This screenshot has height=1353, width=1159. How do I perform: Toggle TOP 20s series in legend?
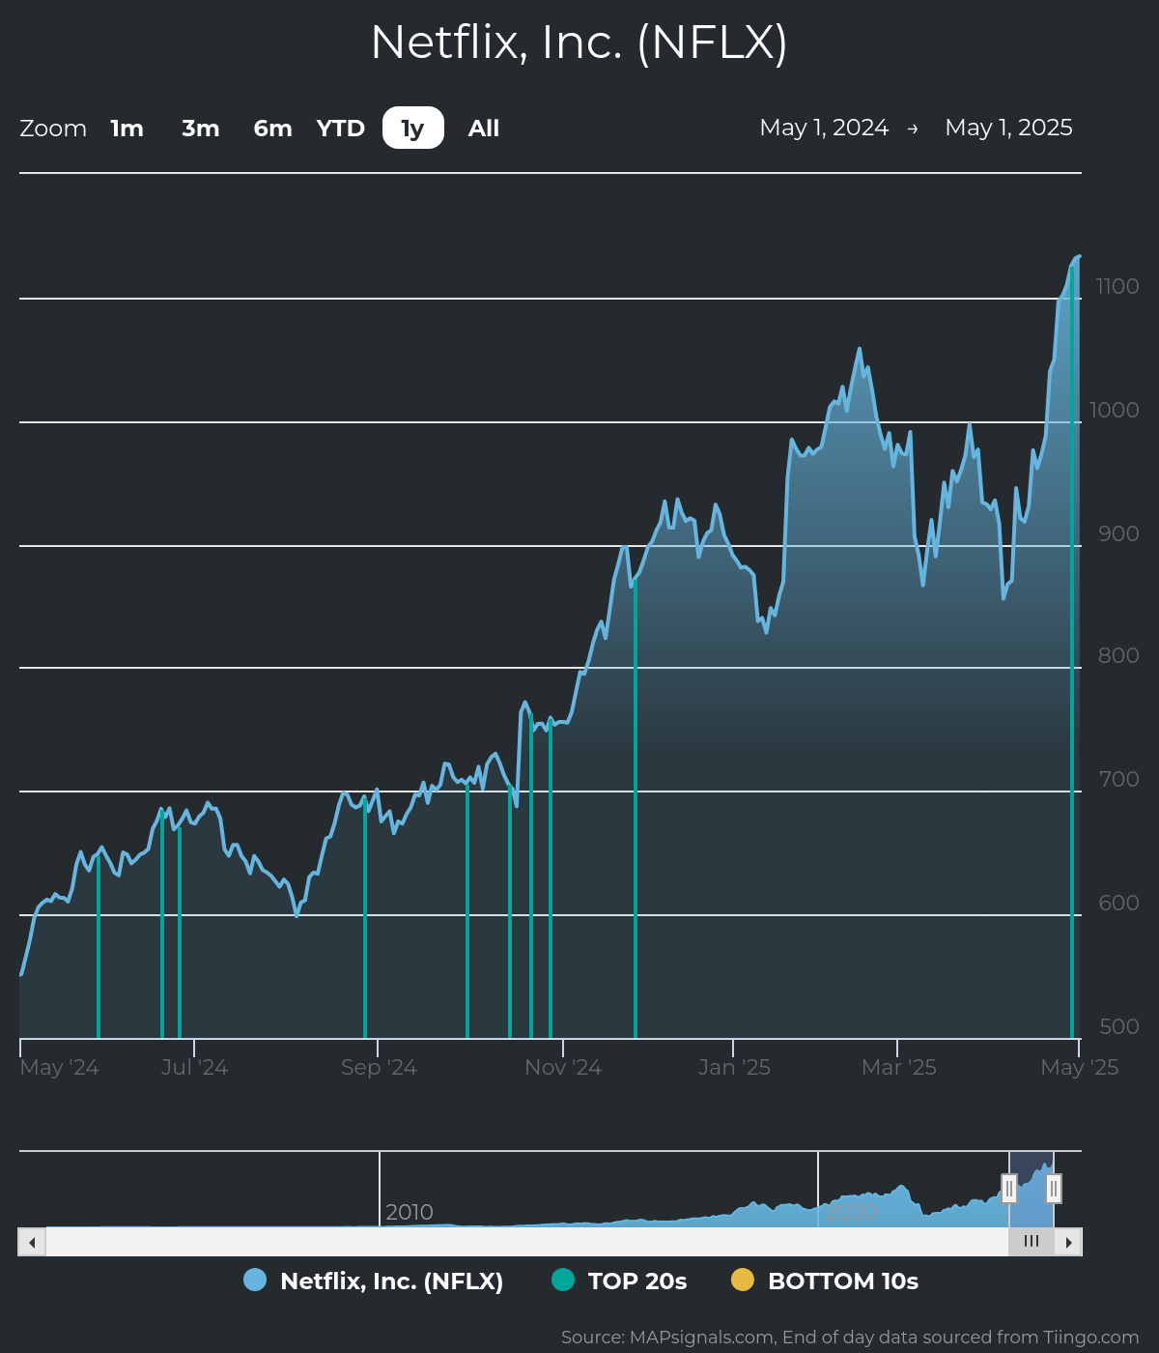636,1281
